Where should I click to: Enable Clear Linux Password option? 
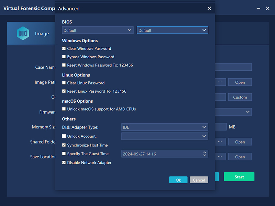(x=64, y=83)
